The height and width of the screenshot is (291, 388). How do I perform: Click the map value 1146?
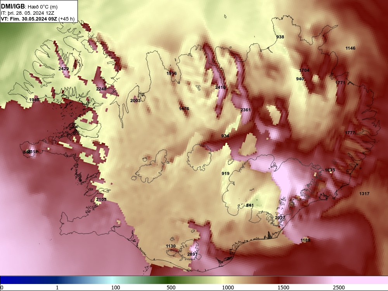(x=350, y=48)
